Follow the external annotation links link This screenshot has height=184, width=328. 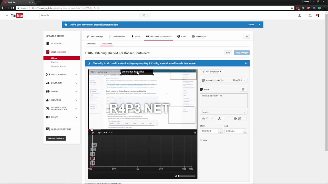pos(106,25)
